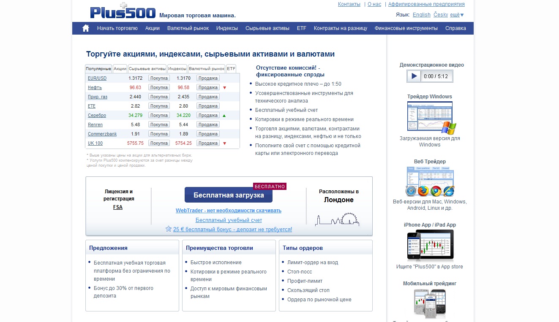Click 'Покупка' for Прир. газ

coord(159,97)
